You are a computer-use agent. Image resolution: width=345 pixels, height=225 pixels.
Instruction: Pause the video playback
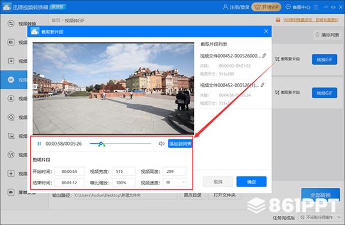click(39, 143)
